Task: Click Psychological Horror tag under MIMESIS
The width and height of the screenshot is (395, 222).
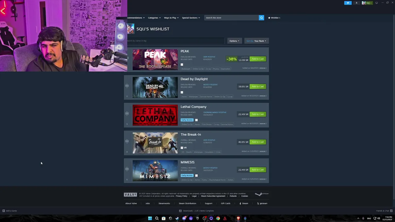Action: coord(218,180)
